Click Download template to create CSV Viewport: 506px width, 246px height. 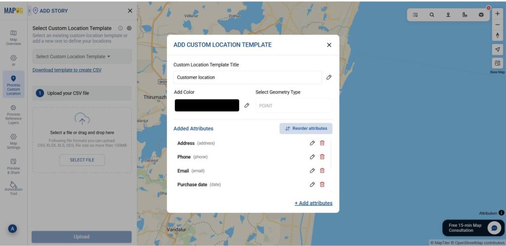click(x=67, y=70)
